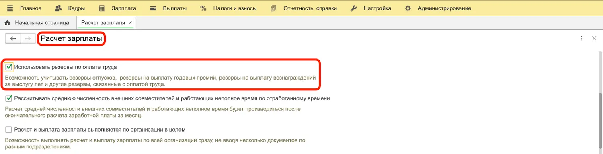Image resolution: width=603 pixels, height=154 pixels.
Task: Open the three-dot more options menu
Action: coord(581,38)
